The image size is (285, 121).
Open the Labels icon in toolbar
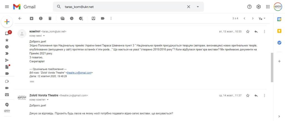103,18
